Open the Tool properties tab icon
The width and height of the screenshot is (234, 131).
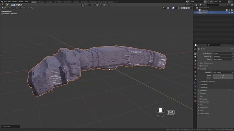click(195, 49)
